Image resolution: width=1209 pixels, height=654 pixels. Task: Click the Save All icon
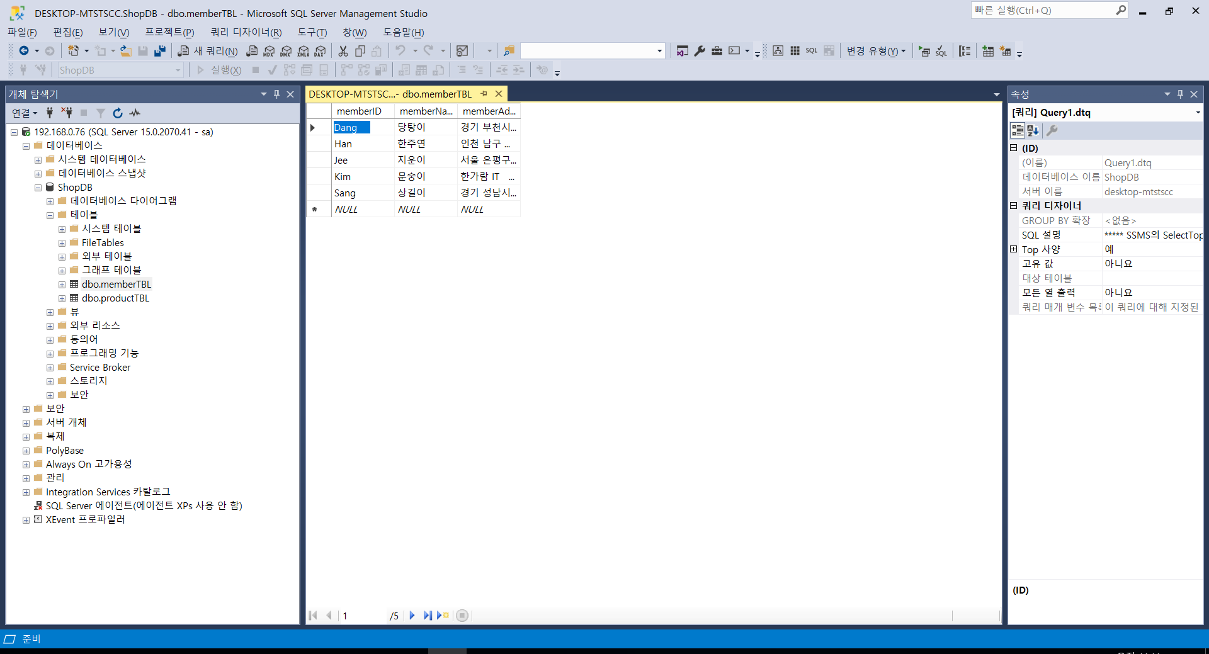[160, 51]
